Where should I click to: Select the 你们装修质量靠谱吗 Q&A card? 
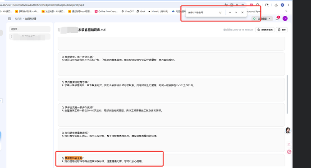[171, 140]
